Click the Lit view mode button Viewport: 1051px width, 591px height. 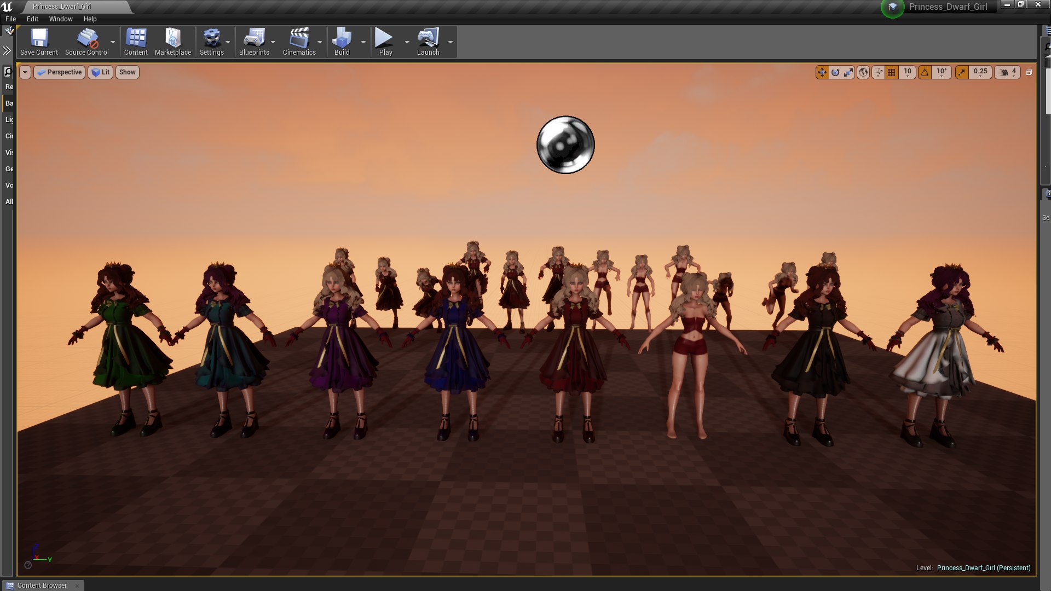[101, 72]
